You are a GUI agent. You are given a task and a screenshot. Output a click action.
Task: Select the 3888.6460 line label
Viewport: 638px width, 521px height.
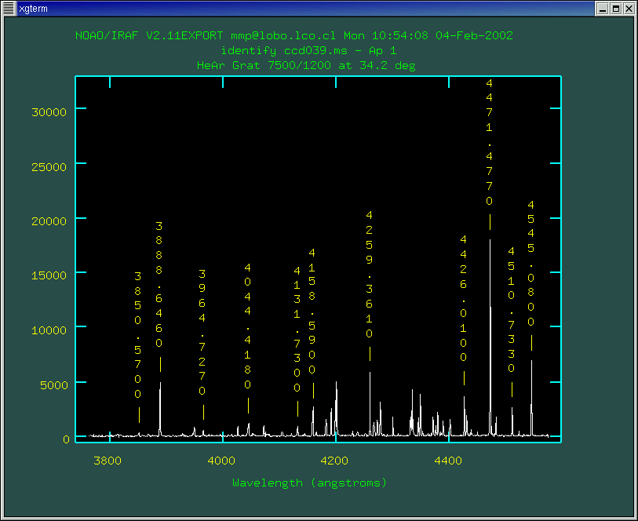coord(159,284)
